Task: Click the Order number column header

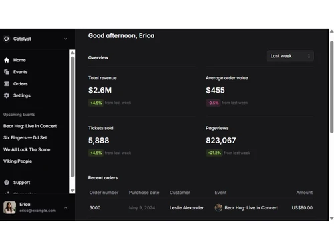Action: 104,193
